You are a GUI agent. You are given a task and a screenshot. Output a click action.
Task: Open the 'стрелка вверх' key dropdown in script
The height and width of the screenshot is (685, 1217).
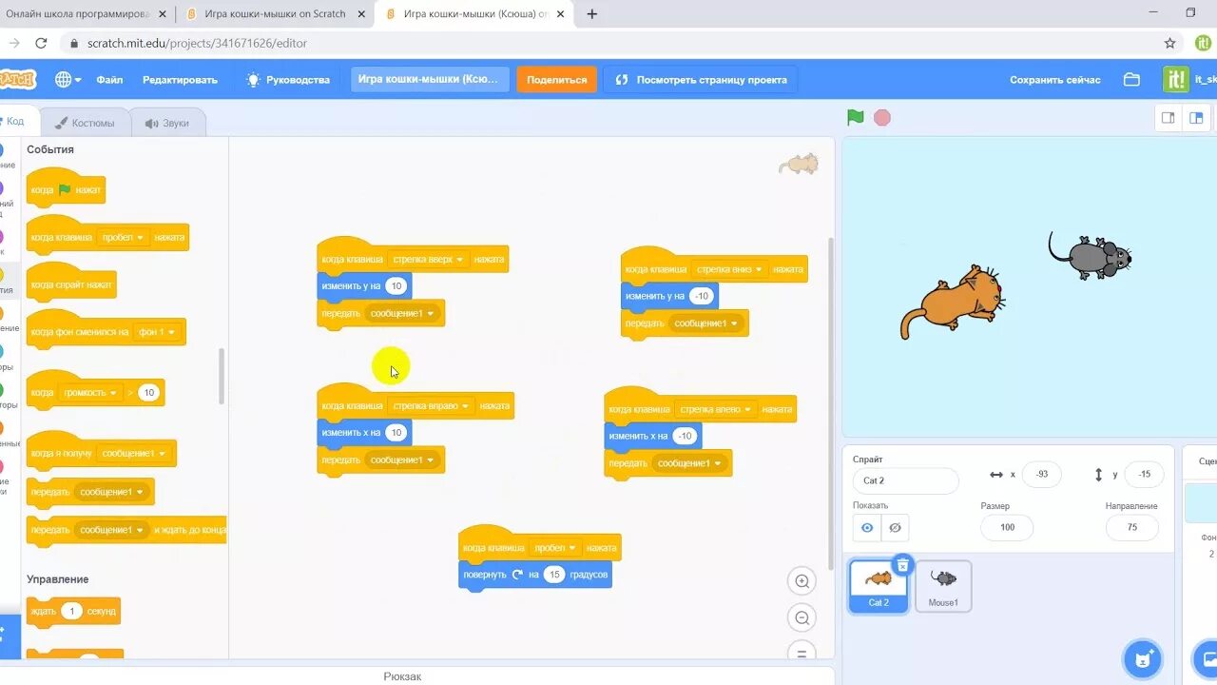(428, 259)
